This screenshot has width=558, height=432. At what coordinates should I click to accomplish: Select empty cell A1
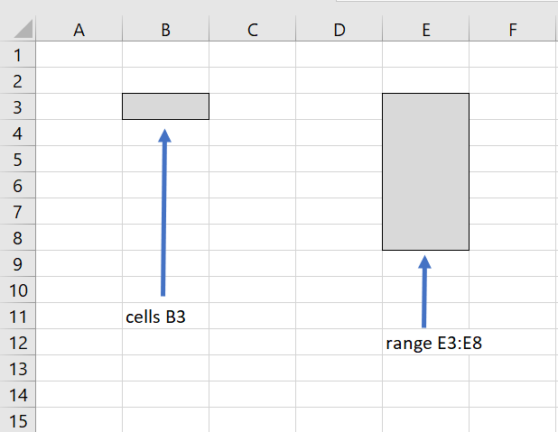[x=79, y=54]
